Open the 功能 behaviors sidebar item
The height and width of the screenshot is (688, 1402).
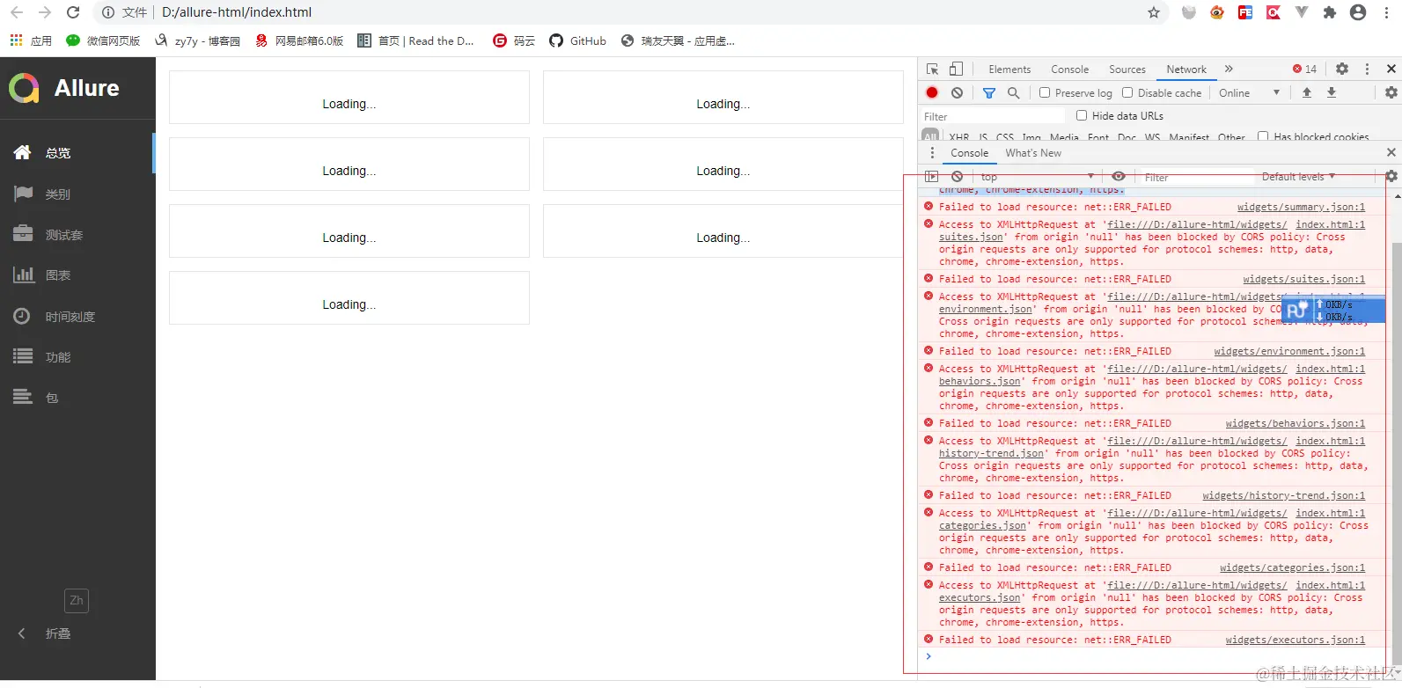click(77, 357)
